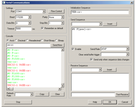
Task: Click console scrollbar up arrow
Action: tap(63, 50)
